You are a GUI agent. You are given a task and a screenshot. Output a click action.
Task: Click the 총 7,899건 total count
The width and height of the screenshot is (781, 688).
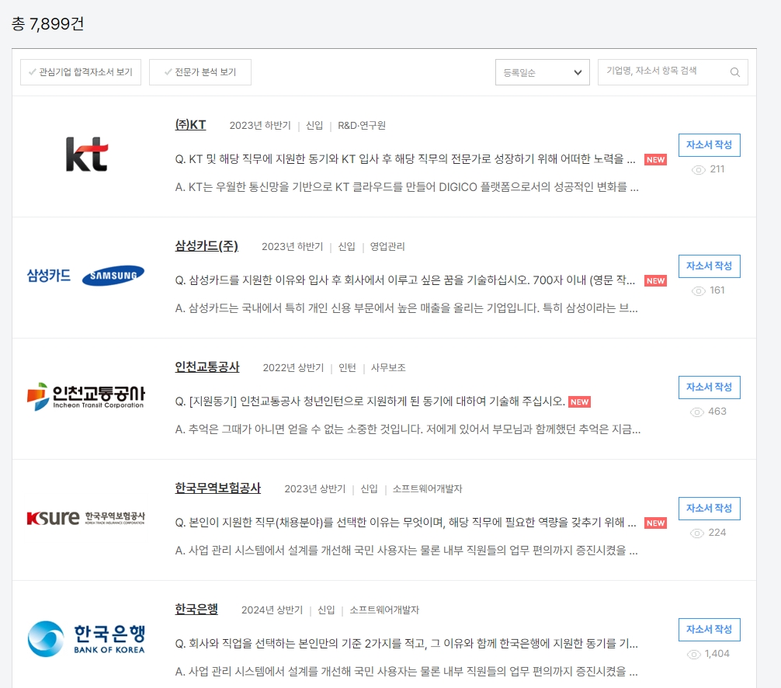point(48,23)
